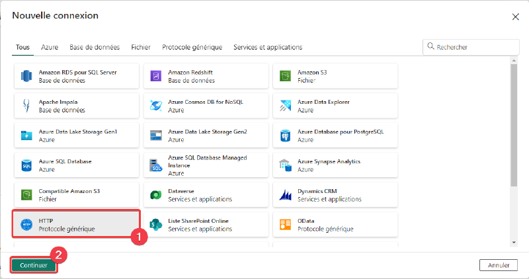Image resolution: width=529 pixels, height=279 pixels.
Task: Click 'Azure Data Explorer' title text
Action: pyautogui.click(x=323, y=102)
